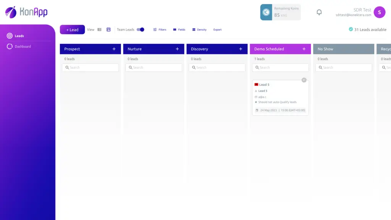Screen dimensions: 391x220
Task: Add lead using Nurture column plus icon
Action: tap(177, 49)
